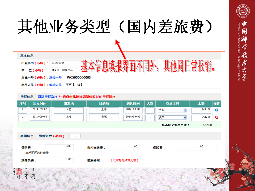
Task: Open transport dropdown in row 1
Action: (x=185, y=110)
